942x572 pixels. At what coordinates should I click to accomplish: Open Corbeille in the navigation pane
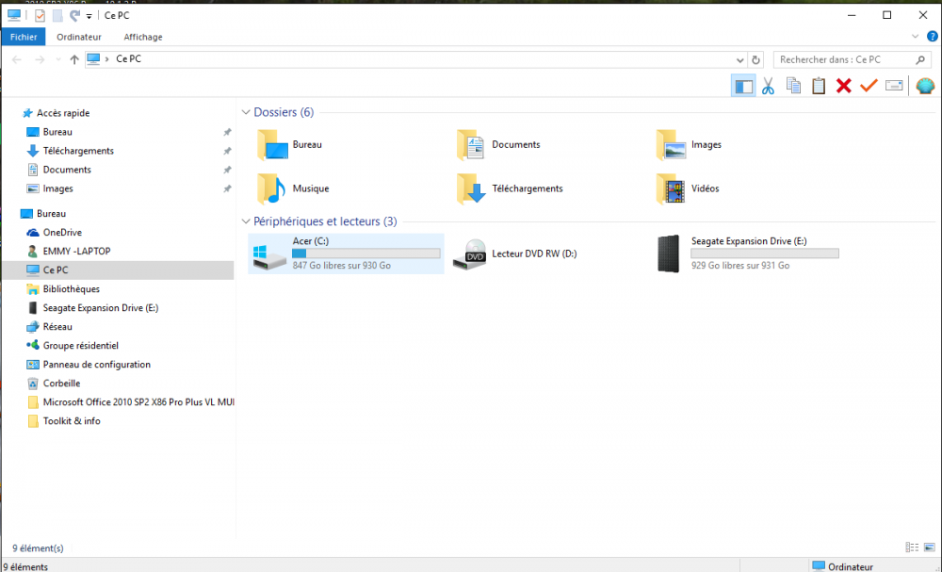coord(61,384)
